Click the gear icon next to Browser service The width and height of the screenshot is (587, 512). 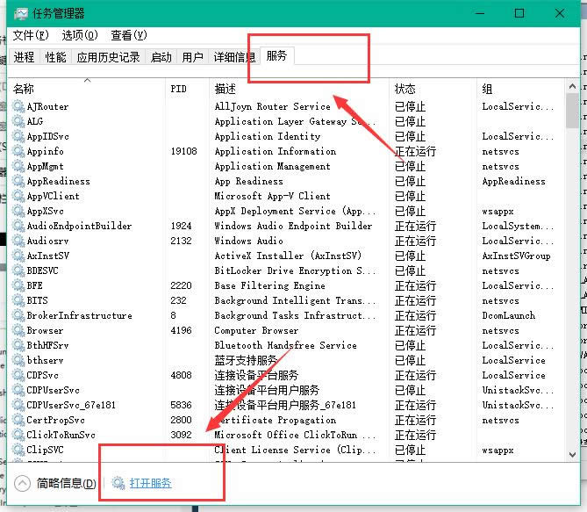click(x=18, y=331)
